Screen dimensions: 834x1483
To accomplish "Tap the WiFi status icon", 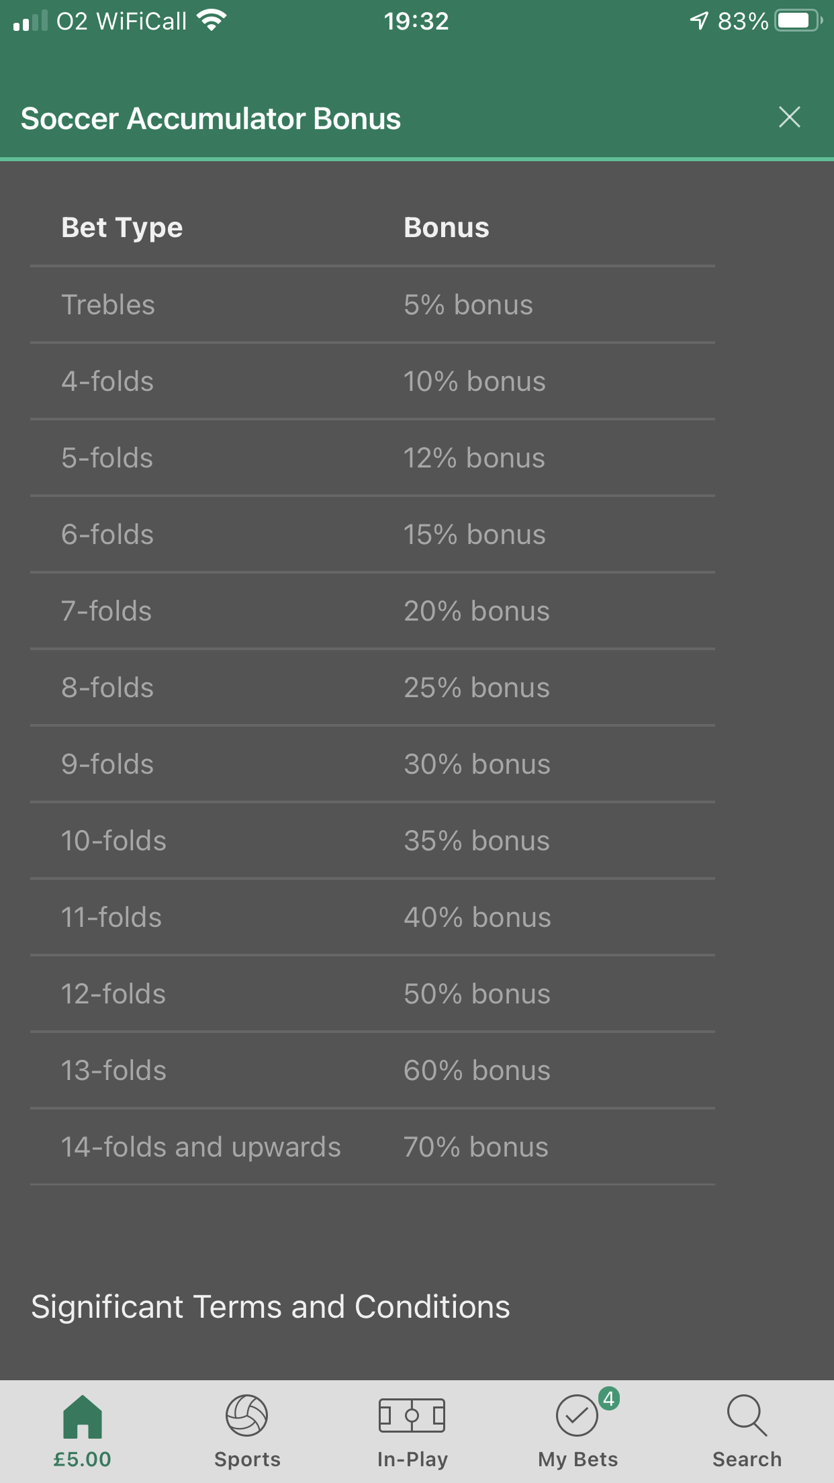I will [212, 21].
